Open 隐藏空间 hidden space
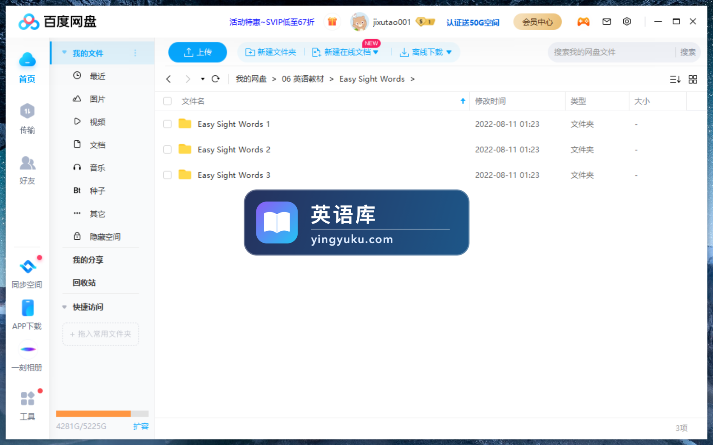The image size is (713, 445). (105, 237)
